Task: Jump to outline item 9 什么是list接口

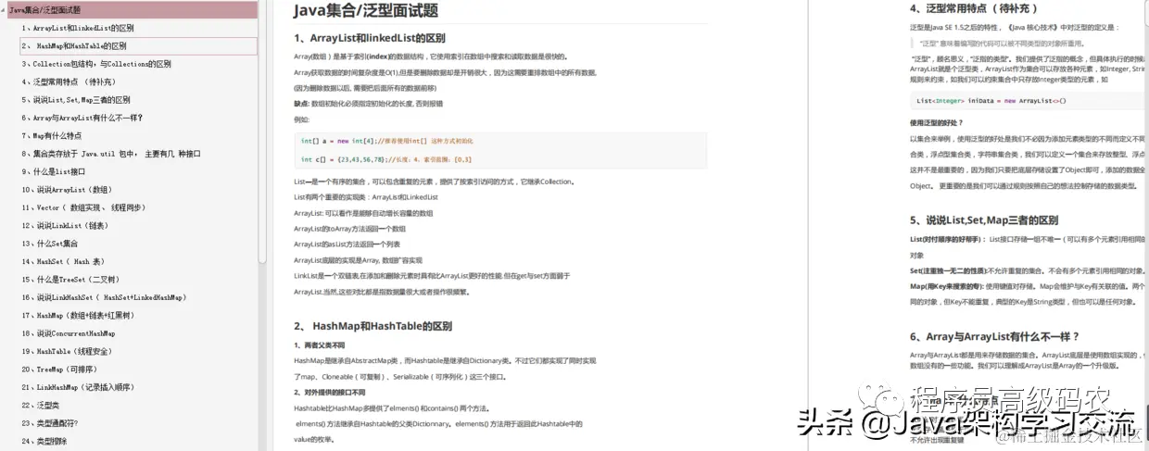Action: [x=54, y=171]
